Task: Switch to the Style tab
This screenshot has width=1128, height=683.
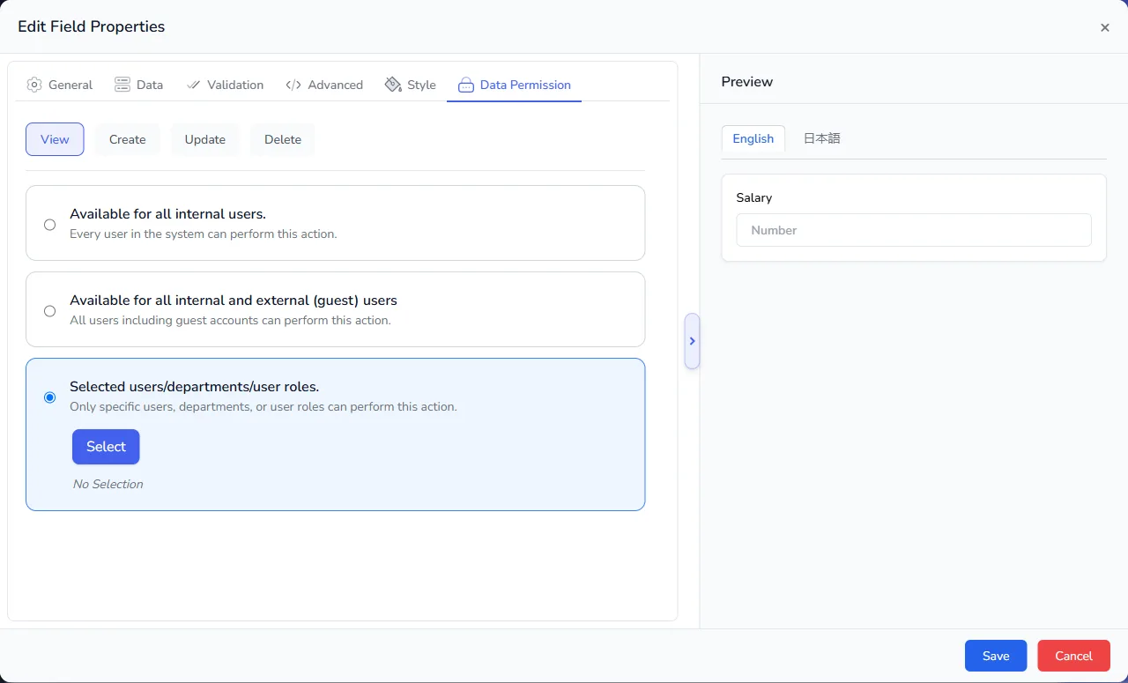Action: (x=411, y=85)
